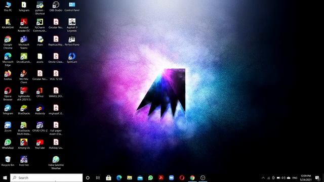Open VCG-12-02 PDF on desktop
This screenshot has width=324, height=182.
56,75
